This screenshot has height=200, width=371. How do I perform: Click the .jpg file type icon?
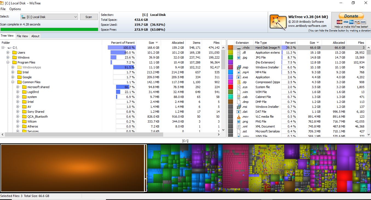coord(238,57)
